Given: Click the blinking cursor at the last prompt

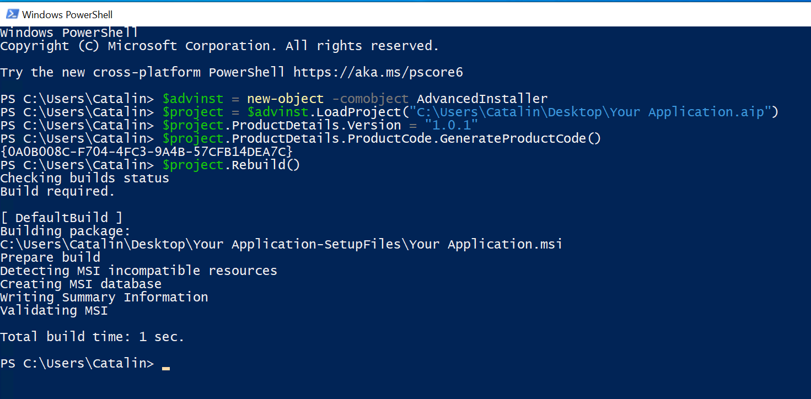Looking at the screenshot, I should click(x=166, y=368).
